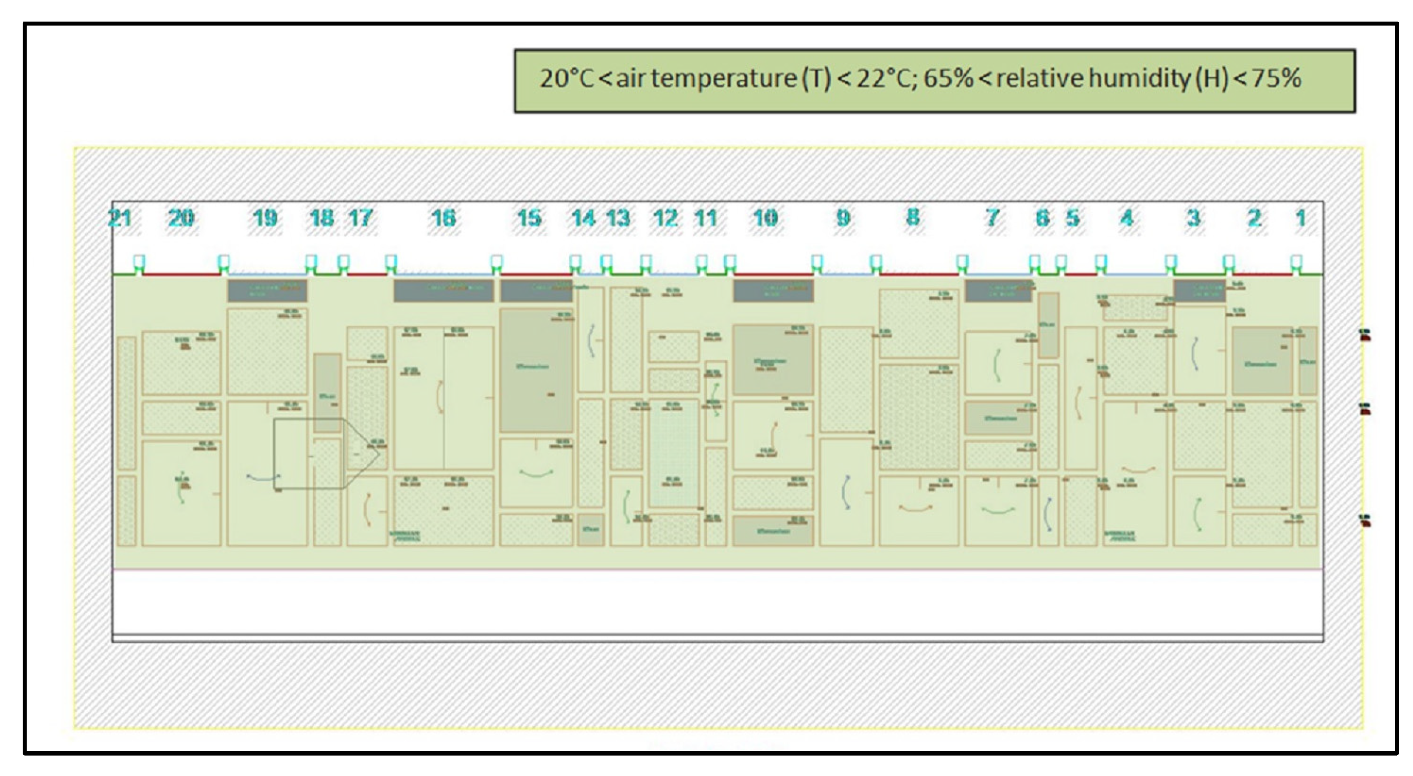Image resolution: width=1413 pixels, height=776 pixels.
Task: Click the grey header box under column 10
Action: (773, 291)
